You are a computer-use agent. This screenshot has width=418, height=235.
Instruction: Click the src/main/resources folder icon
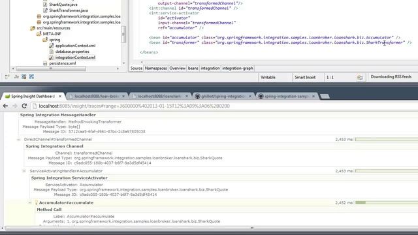click(x=33, y=28)
